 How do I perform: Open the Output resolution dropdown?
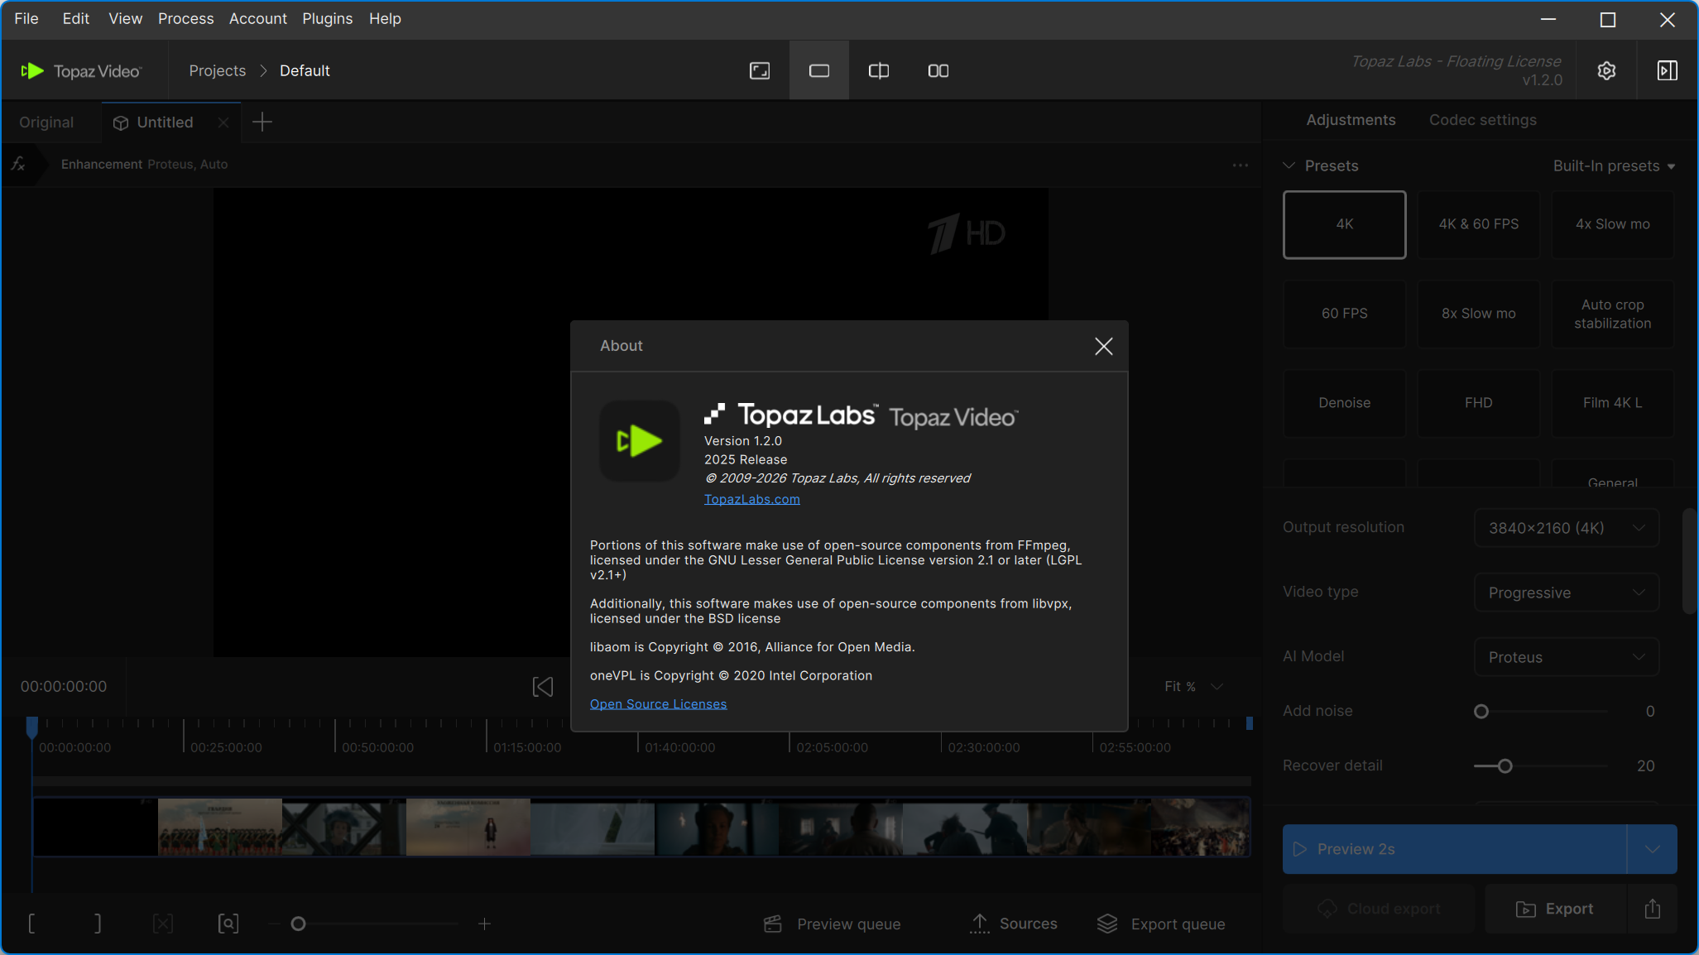click(1566, 528)
